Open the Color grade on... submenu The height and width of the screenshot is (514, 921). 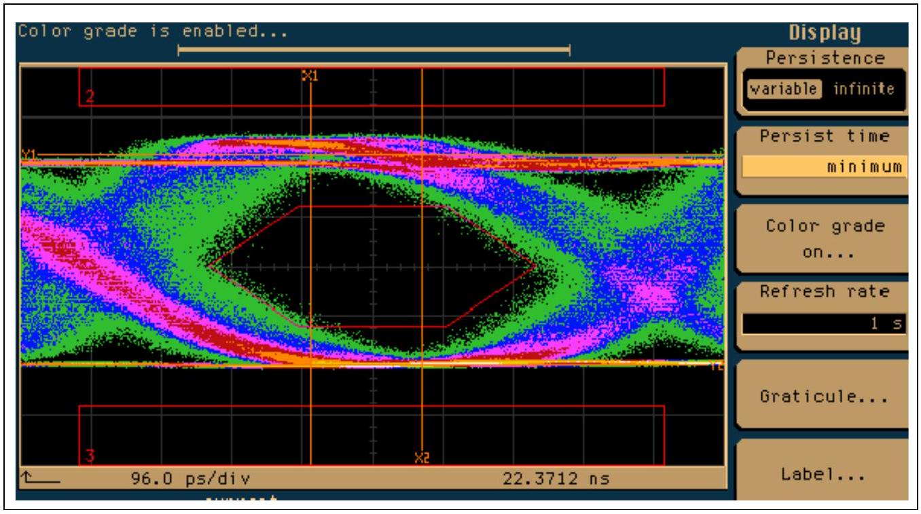[825, 239]
